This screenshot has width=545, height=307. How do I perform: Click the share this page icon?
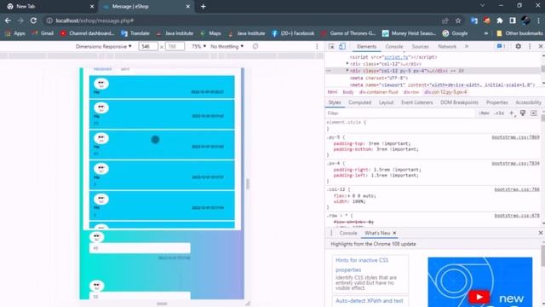(445, 20)
